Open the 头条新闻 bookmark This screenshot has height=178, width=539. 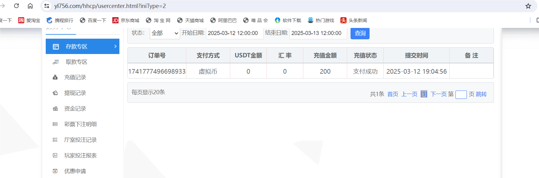(354, 20)
